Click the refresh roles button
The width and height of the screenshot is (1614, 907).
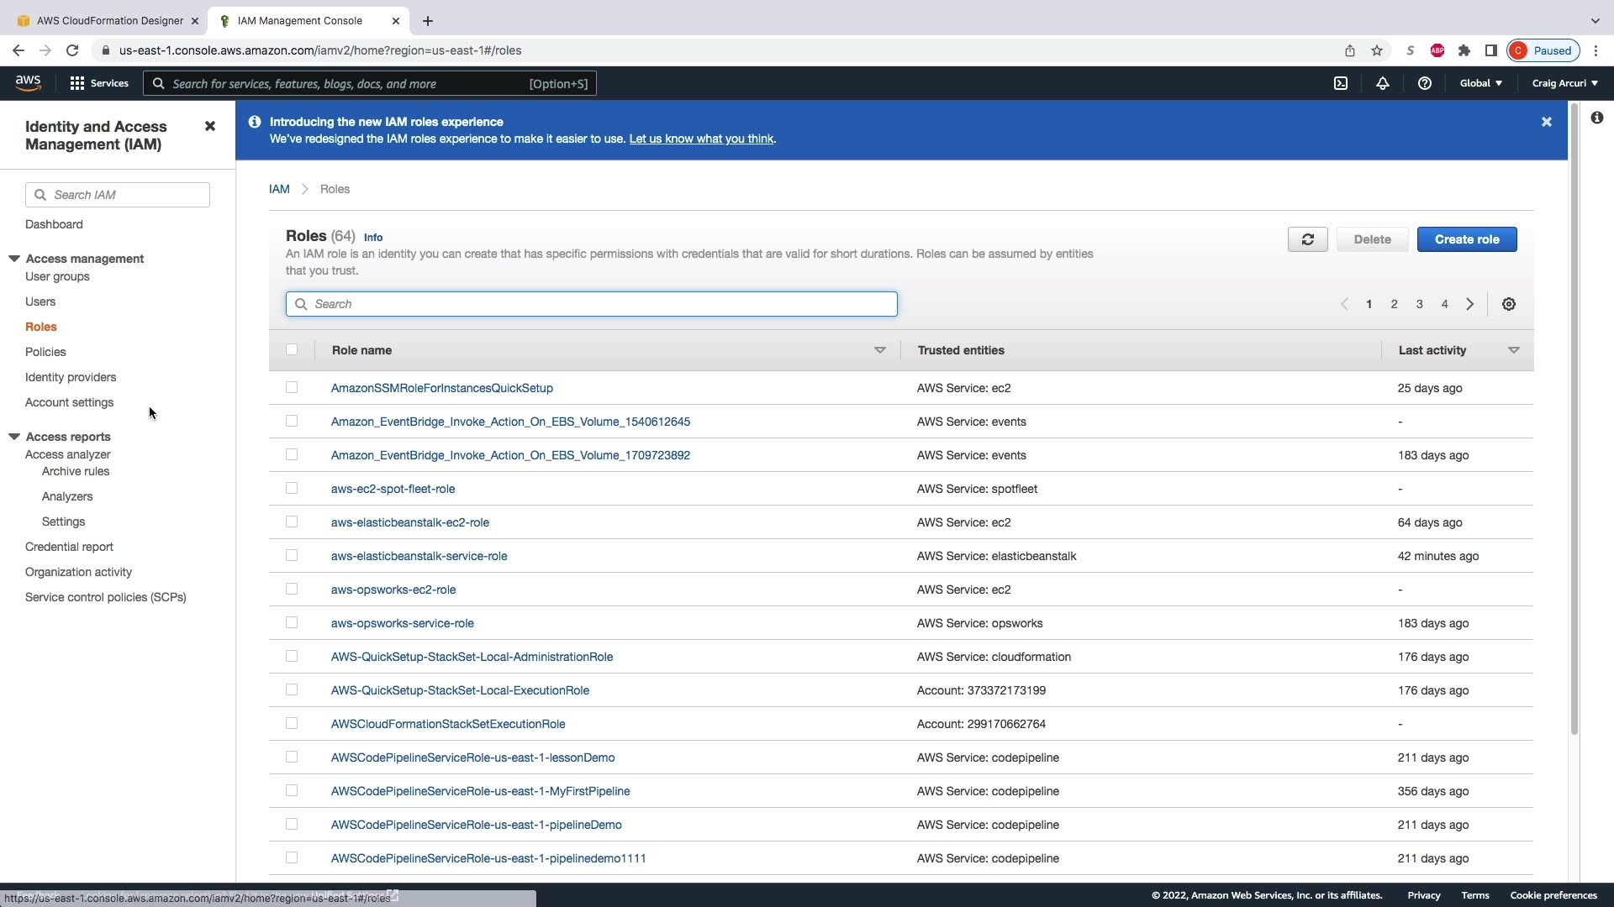click(x=1307, y=239)
